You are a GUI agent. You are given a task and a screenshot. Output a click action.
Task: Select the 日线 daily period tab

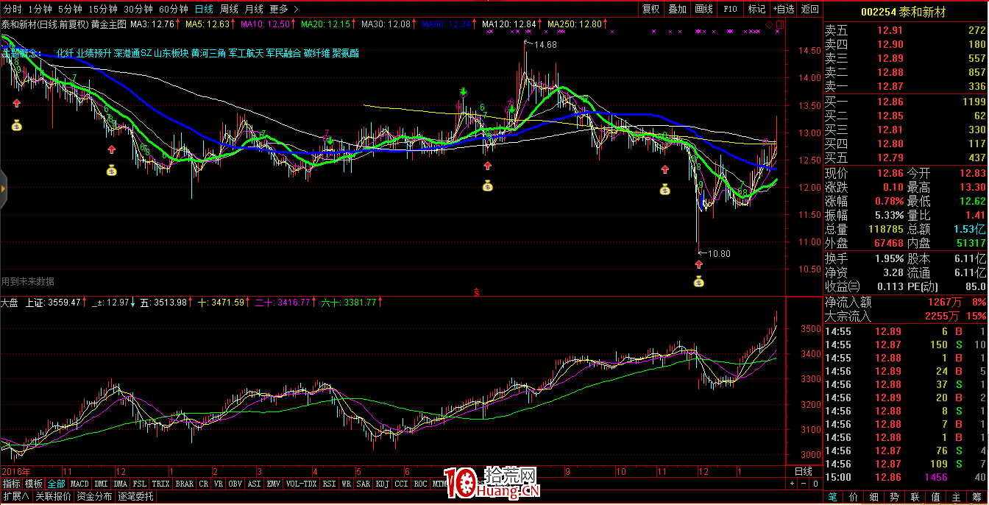(x=205, y=9)
